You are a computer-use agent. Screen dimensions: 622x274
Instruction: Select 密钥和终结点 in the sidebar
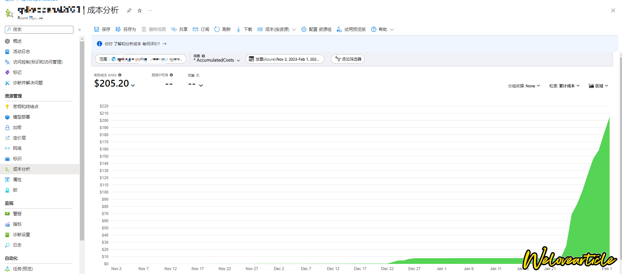[x=25, y=107]
